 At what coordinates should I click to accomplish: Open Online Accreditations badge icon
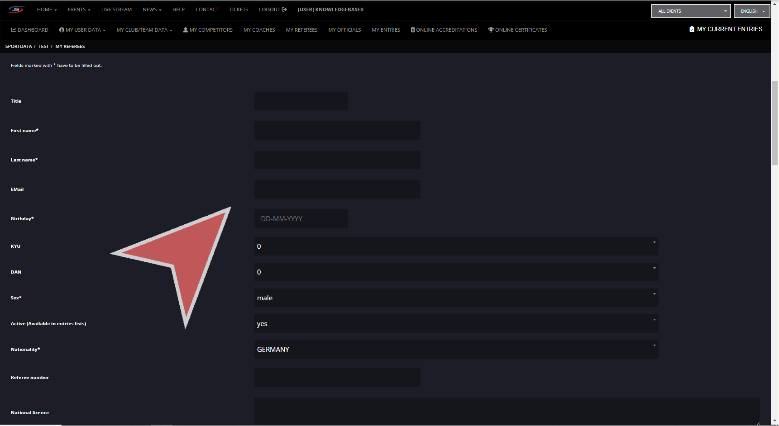click(x=413, y=30)
